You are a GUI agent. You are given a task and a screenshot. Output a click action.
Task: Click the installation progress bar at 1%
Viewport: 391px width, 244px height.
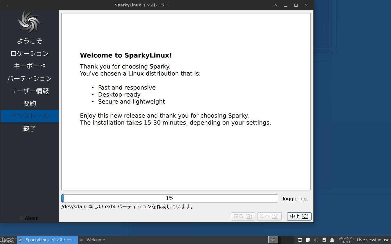click(x=170, y=199)
